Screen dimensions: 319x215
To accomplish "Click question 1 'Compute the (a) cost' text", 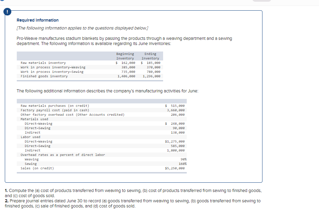I will [x=133, y=193].
